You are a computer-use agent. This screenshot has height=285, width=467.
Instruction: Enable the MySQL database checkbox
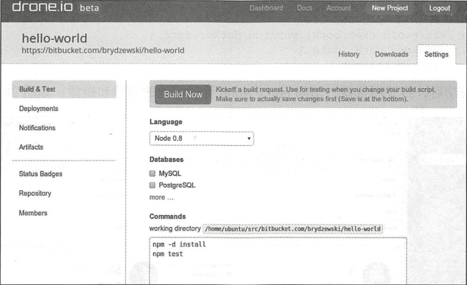tap(152, 174)
